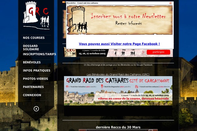Click the red participez button

point(159,52)
